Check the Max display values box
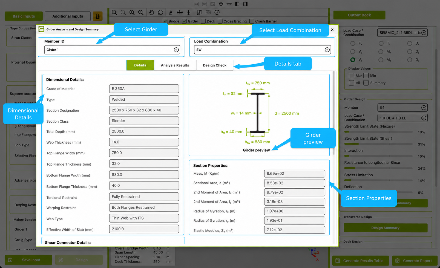Screen dimensions: 440x268 pos(352,75)
